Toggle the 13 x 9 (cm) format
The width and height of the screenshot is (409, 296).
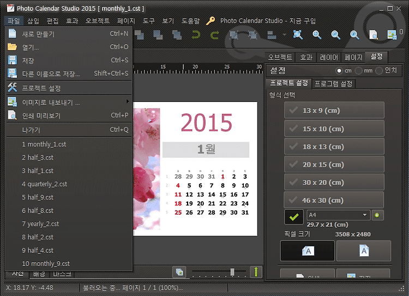(334, 110)
